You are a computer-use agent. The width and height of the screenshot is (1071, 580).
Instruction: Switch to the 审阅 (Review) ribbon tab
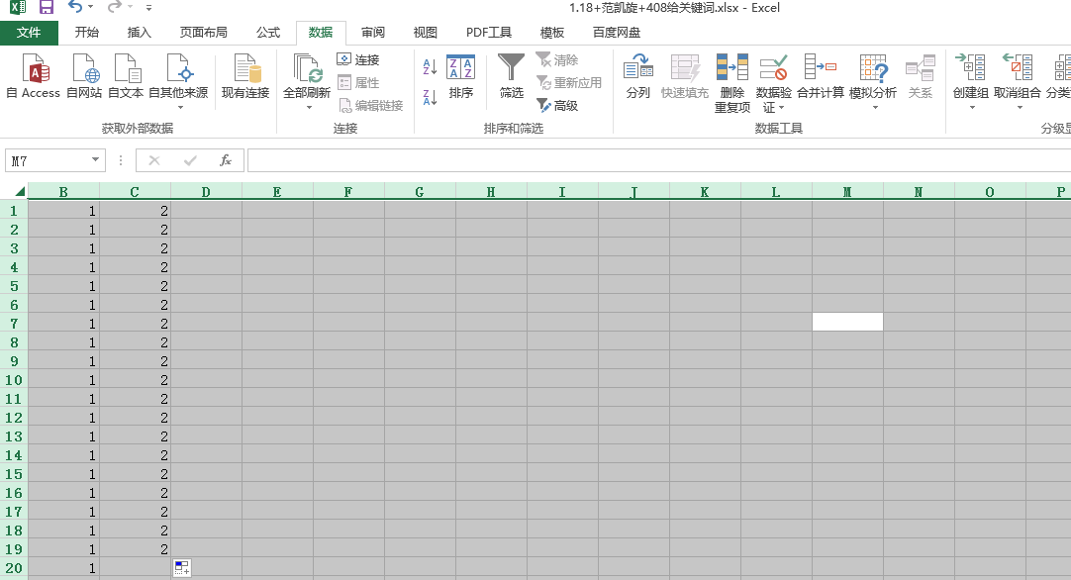pos(372,32)
